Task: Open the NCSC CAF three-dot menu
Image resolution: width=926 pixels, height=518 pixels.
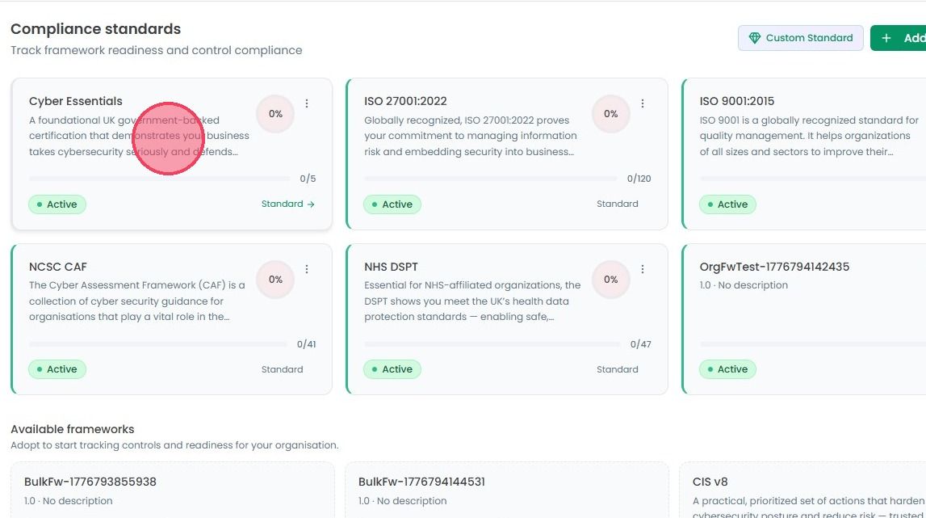Action: (307, 269)
